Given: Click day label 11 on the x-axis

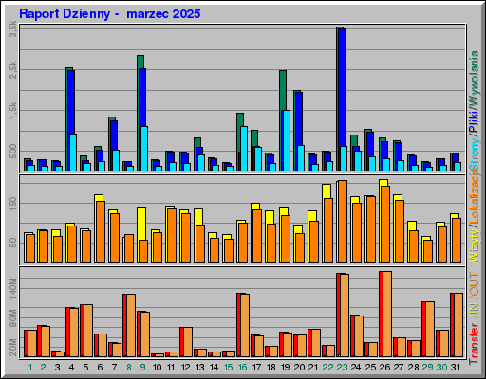Looking at the screenshot, I should [171, 368].
